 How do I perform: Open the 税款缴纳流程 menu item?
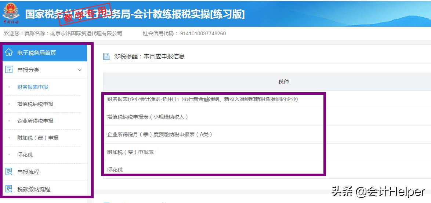tap(45, 189)
